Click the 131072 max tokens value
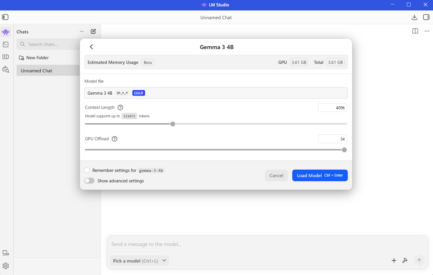Viewport: 433px width, 275px height. (x=129, y=116)
